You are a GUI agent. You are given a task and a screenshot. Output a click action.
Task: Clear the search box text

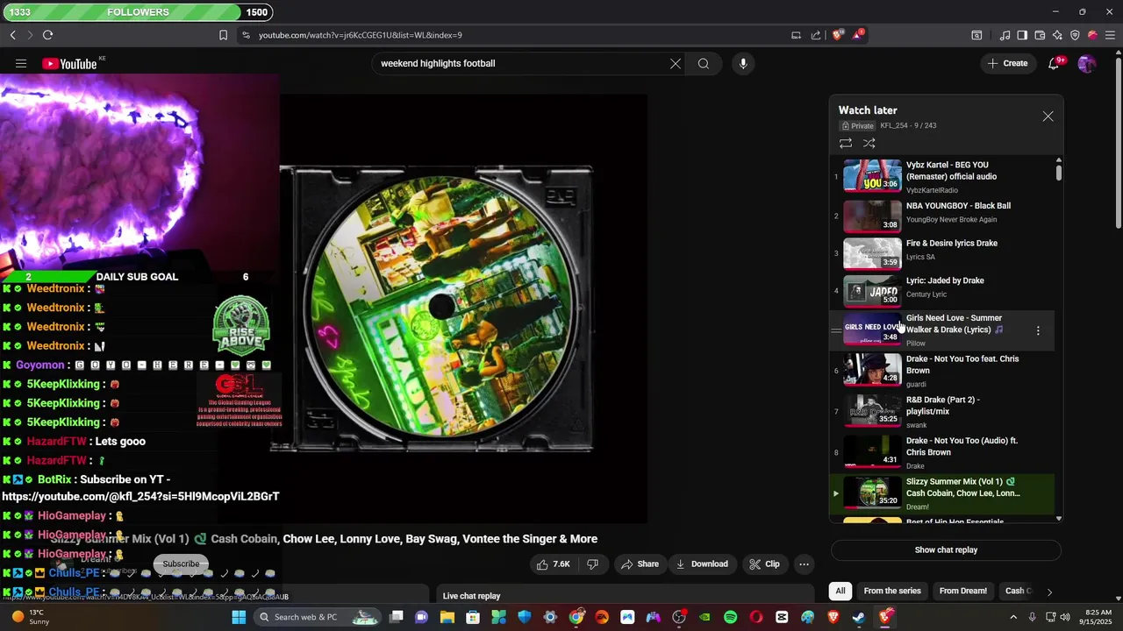coord(676,63)
